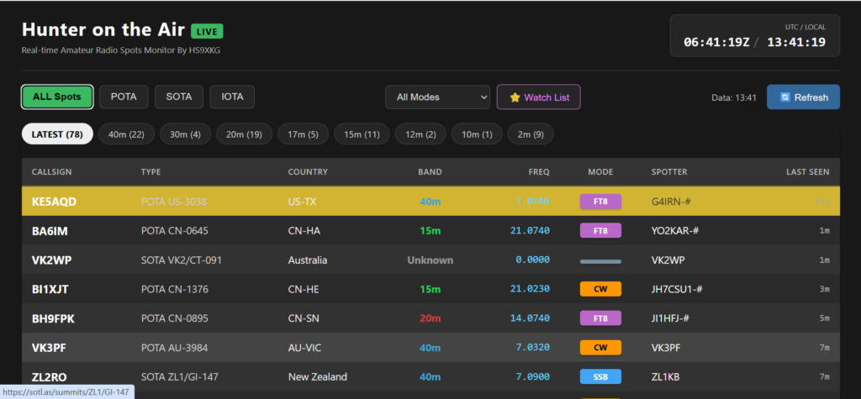This screenshot has width=861, height=399.
Task: Click the star icon on Watch List
Action: click(x=515, y=97)
